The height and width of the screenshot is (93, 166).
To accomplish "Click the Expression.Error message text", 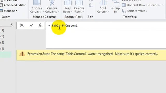I will (93, 54).
